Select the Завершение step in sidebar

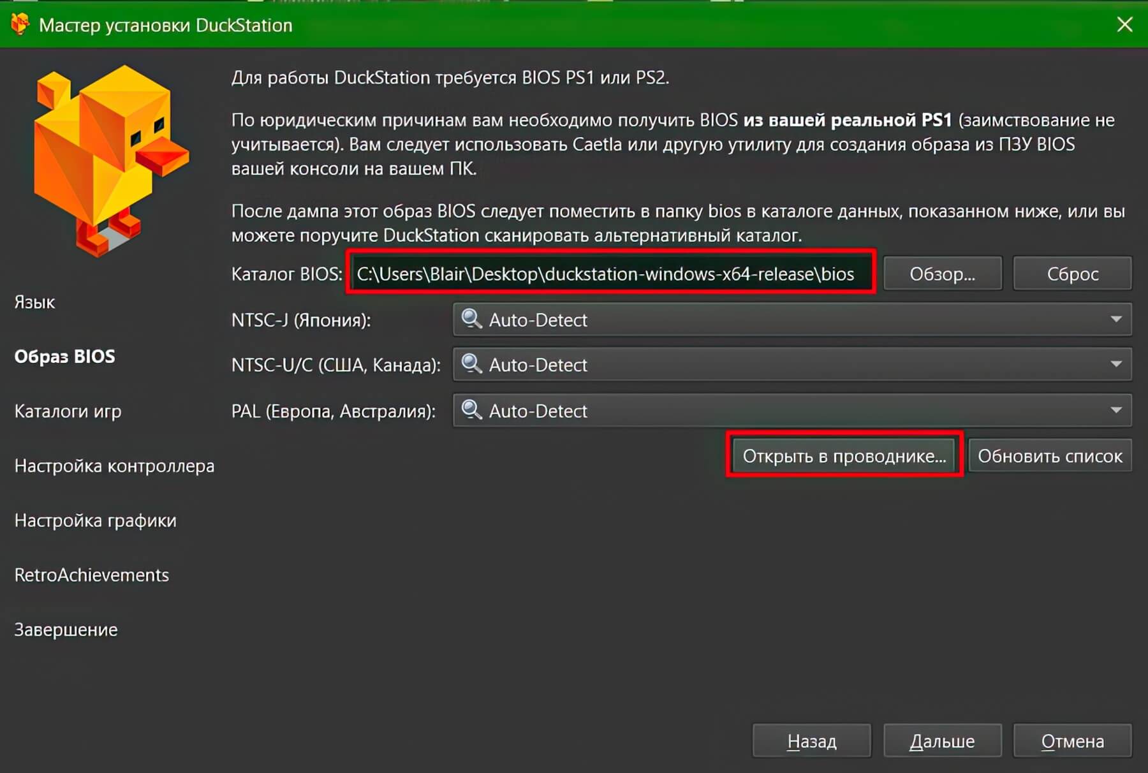[x=66, y=629]
